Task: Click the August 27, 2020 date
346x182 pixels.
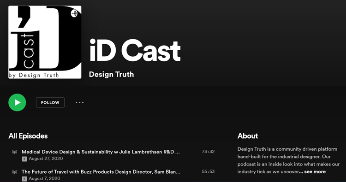Action: (46, 159)
